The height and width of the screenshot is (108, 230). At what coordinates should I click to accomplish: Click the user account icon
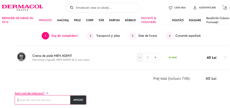tap(195, 8)
